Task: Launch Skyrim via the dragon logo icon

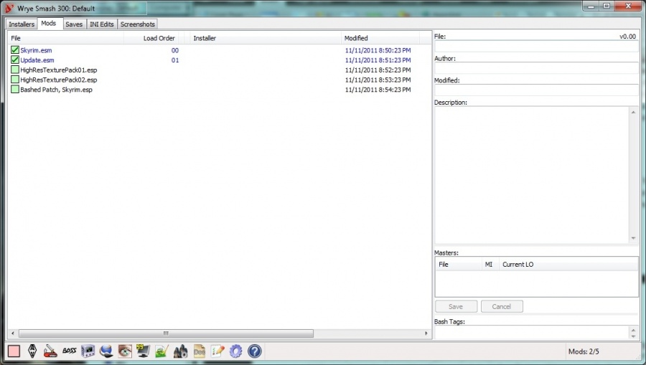Action: (x=32, y=351)
